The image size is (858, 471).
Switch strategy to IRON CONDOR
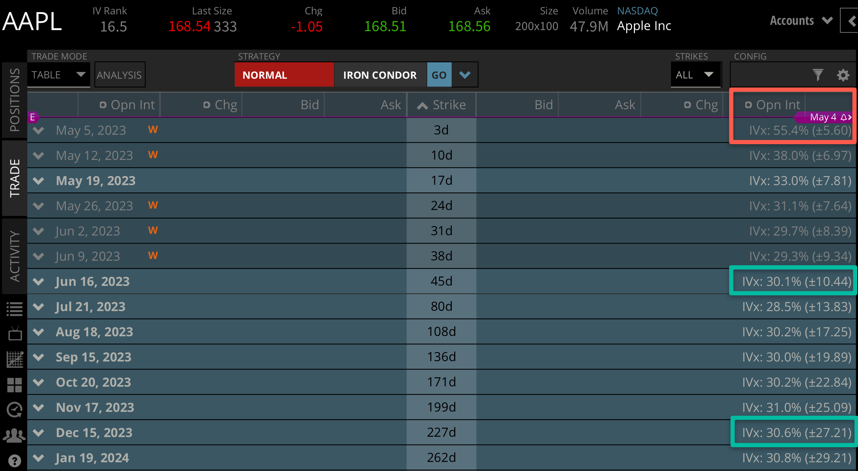pos(380,75)
